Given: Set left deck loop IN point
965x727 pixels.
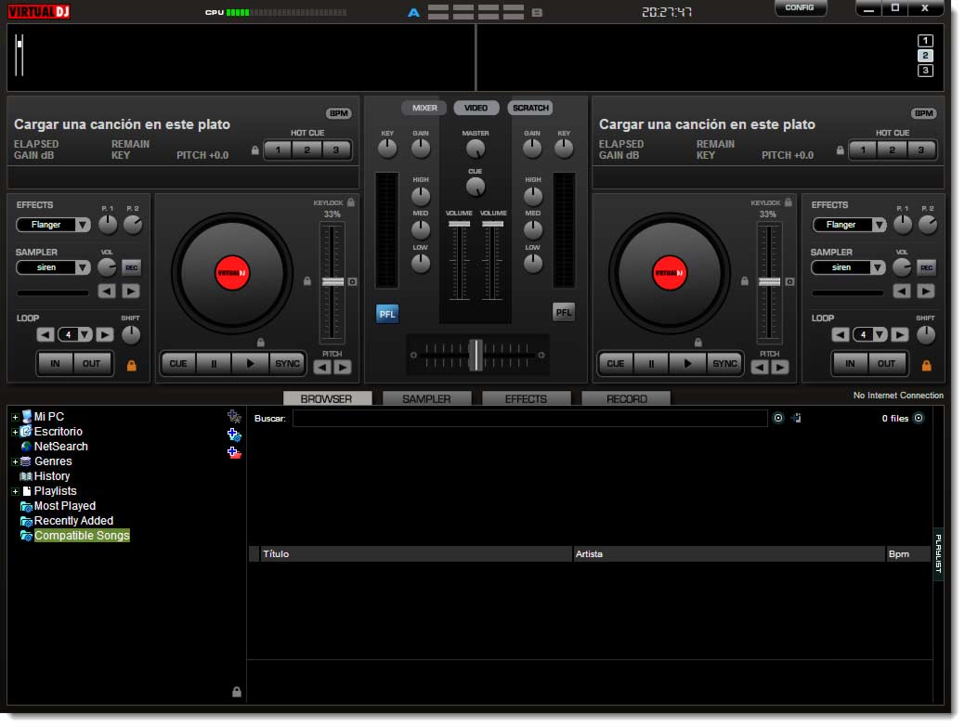Looking at the screenshot, I should pos(56,364).
